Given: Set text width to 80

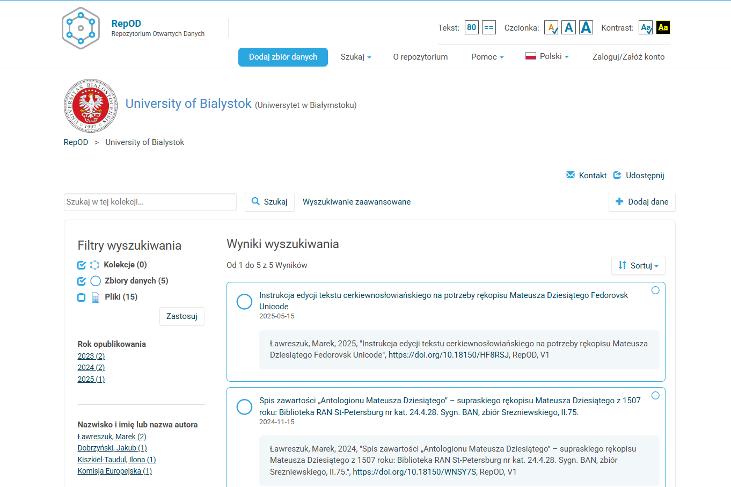Looking at the screenshot, I should [x=472, y=27].
